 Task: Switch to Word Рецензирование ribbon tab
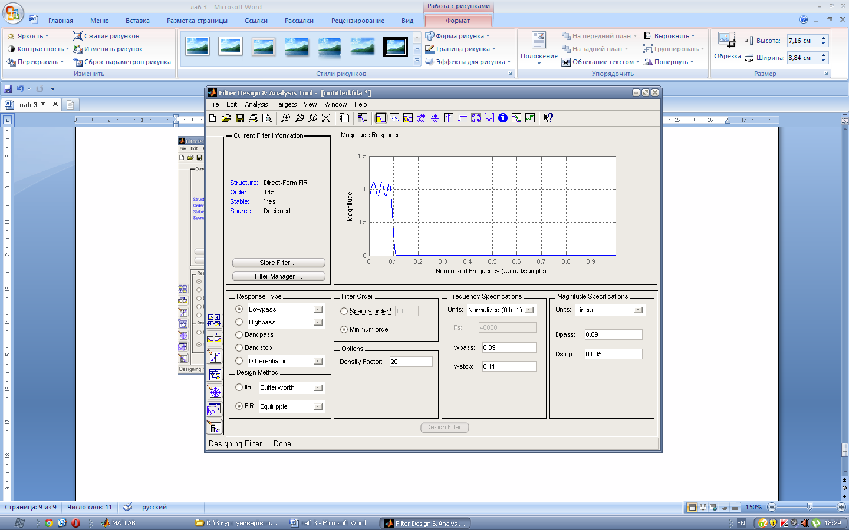pos(358,21)
